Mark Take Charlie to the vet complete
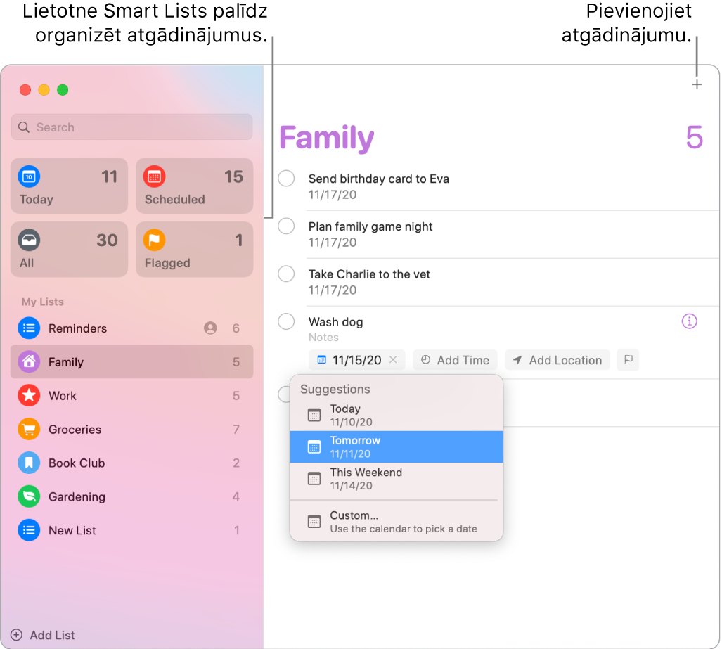Image resolution: width=722 pixels, height=649 pixels. click(286, 274)
